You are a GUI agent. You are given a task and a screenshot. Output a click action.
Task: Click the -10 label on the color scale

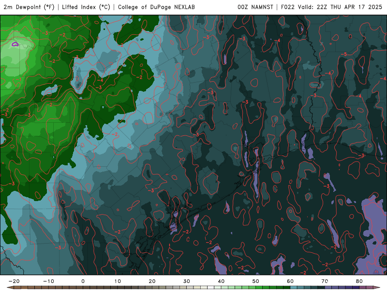coord(48,281)
